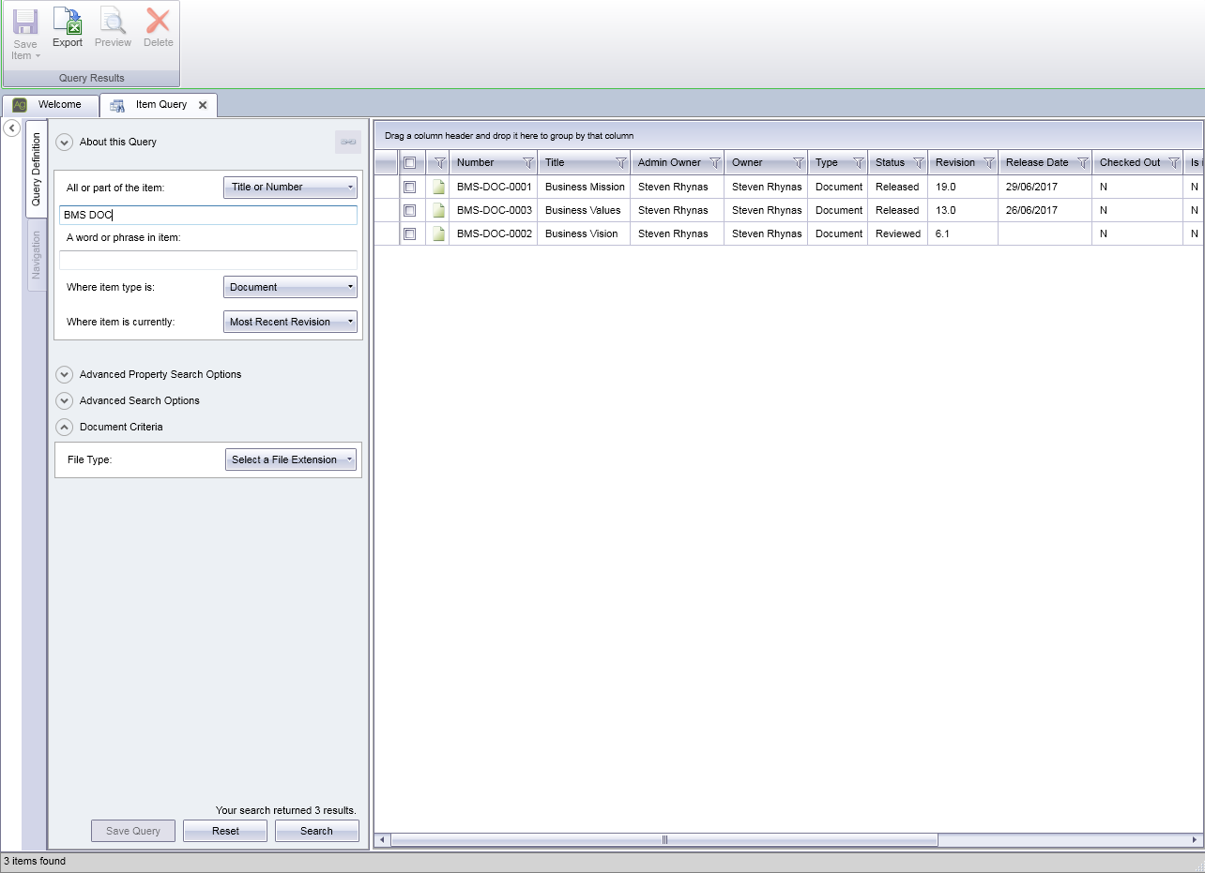Sort by the Release Date column header
The height and width of the screenshot is (873, 1205).
[x=1037, y=162]
